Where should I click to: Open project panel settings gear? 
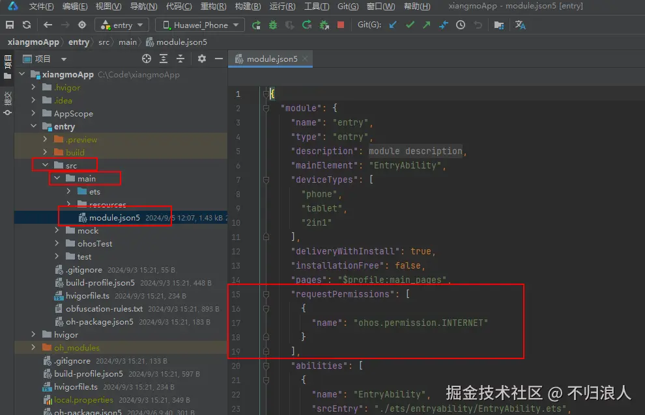[202, 59]
